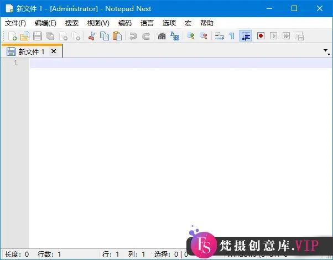333x260 pixels.
Task: Click the 列: 1 status entry
Action: click(x=137, y=254)
